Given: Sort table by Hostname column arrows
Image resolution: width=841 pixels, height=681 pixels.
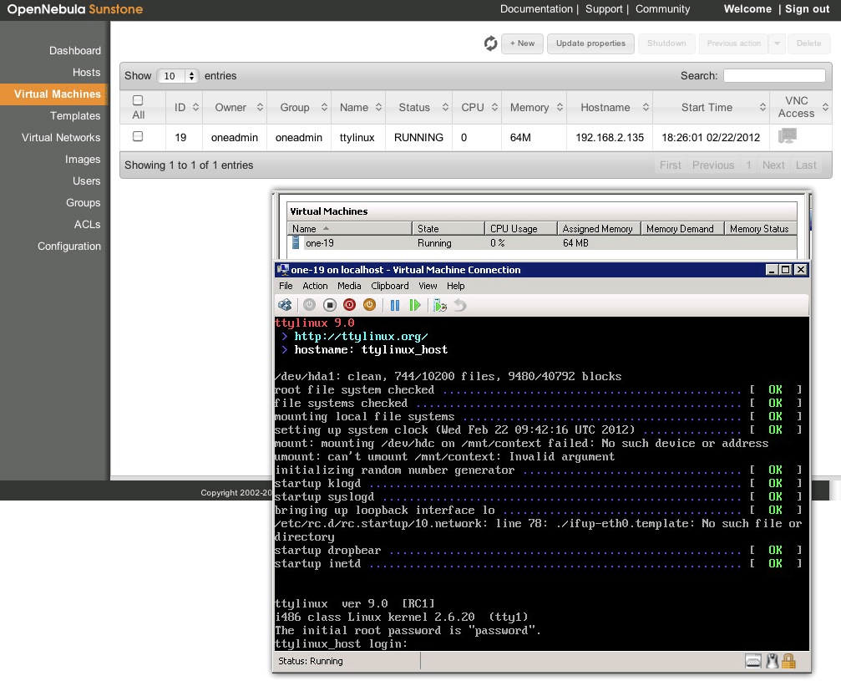Looking at the screenshot, I should coord(646,107).
